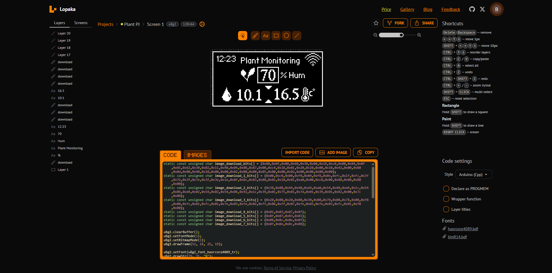The width and height of the screenshot is (552, 273).
Task: Select the Text tool
Action: coord(265,36)
